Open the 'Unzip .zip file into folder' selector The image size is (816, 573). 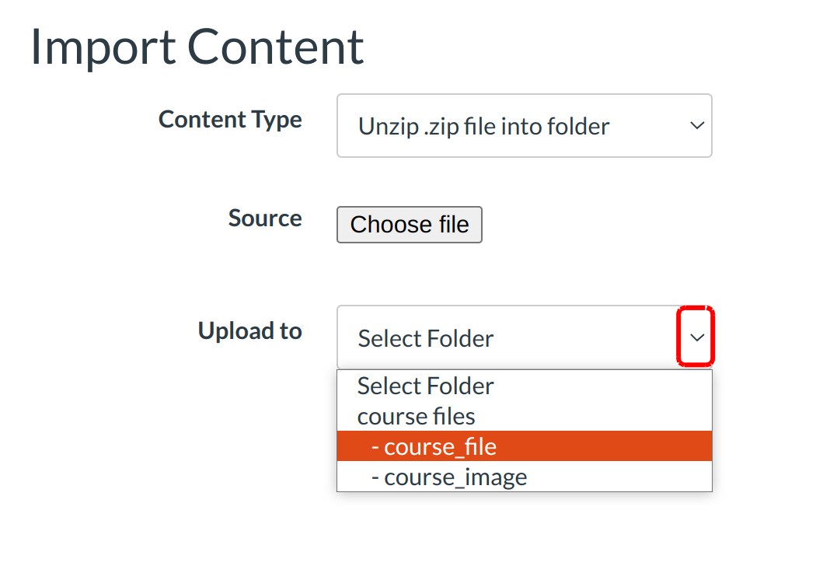tap(524, 126)
